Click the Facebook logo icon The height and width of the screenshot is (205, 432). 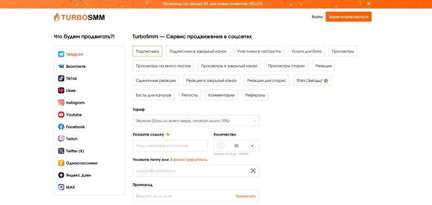click(x=61, y=127)
